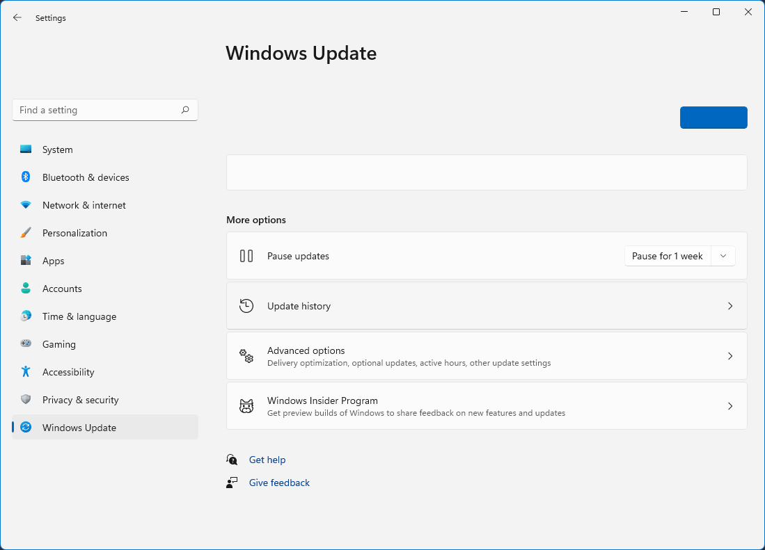Expand Windows Insider Program chevron
This screenshot has height=550, width=765.
(x=730, y=406)
